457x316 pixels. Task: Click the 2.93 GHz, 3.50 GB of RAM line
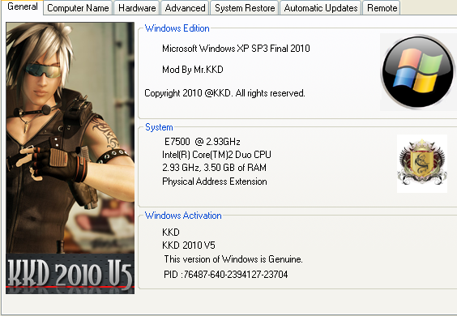point(214,168)
